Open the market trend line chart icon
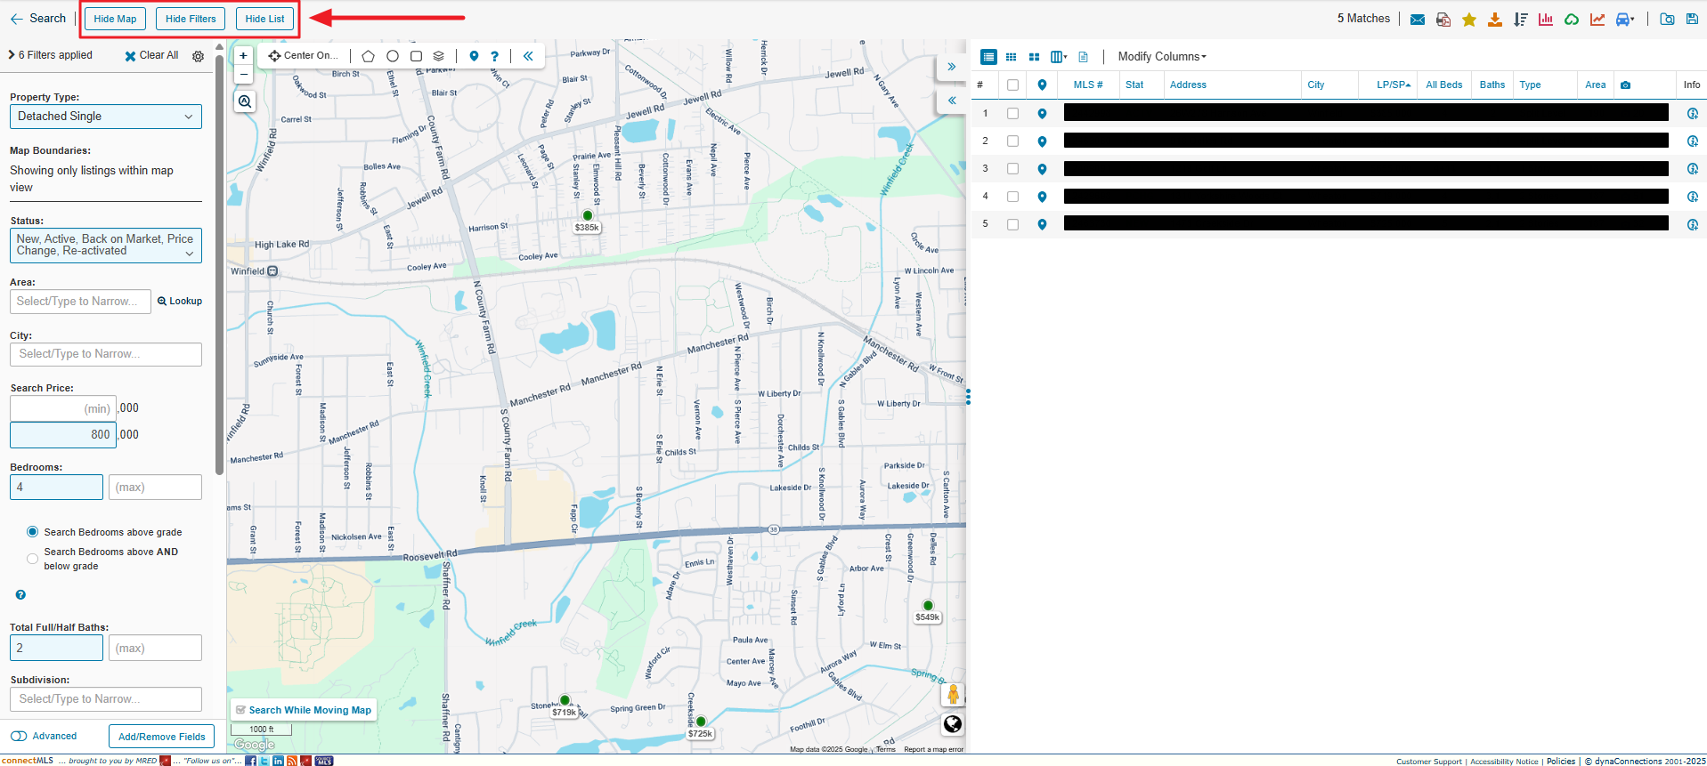The width and height of the screenshot is (1707, 766). pyautogui.click(x=1597, y=19)
